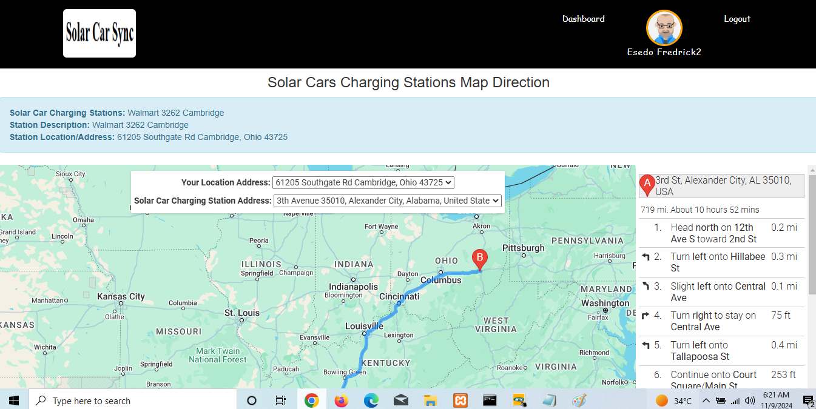Open Mail app from taskbar
816x409 pixels.
coord(400,401)
